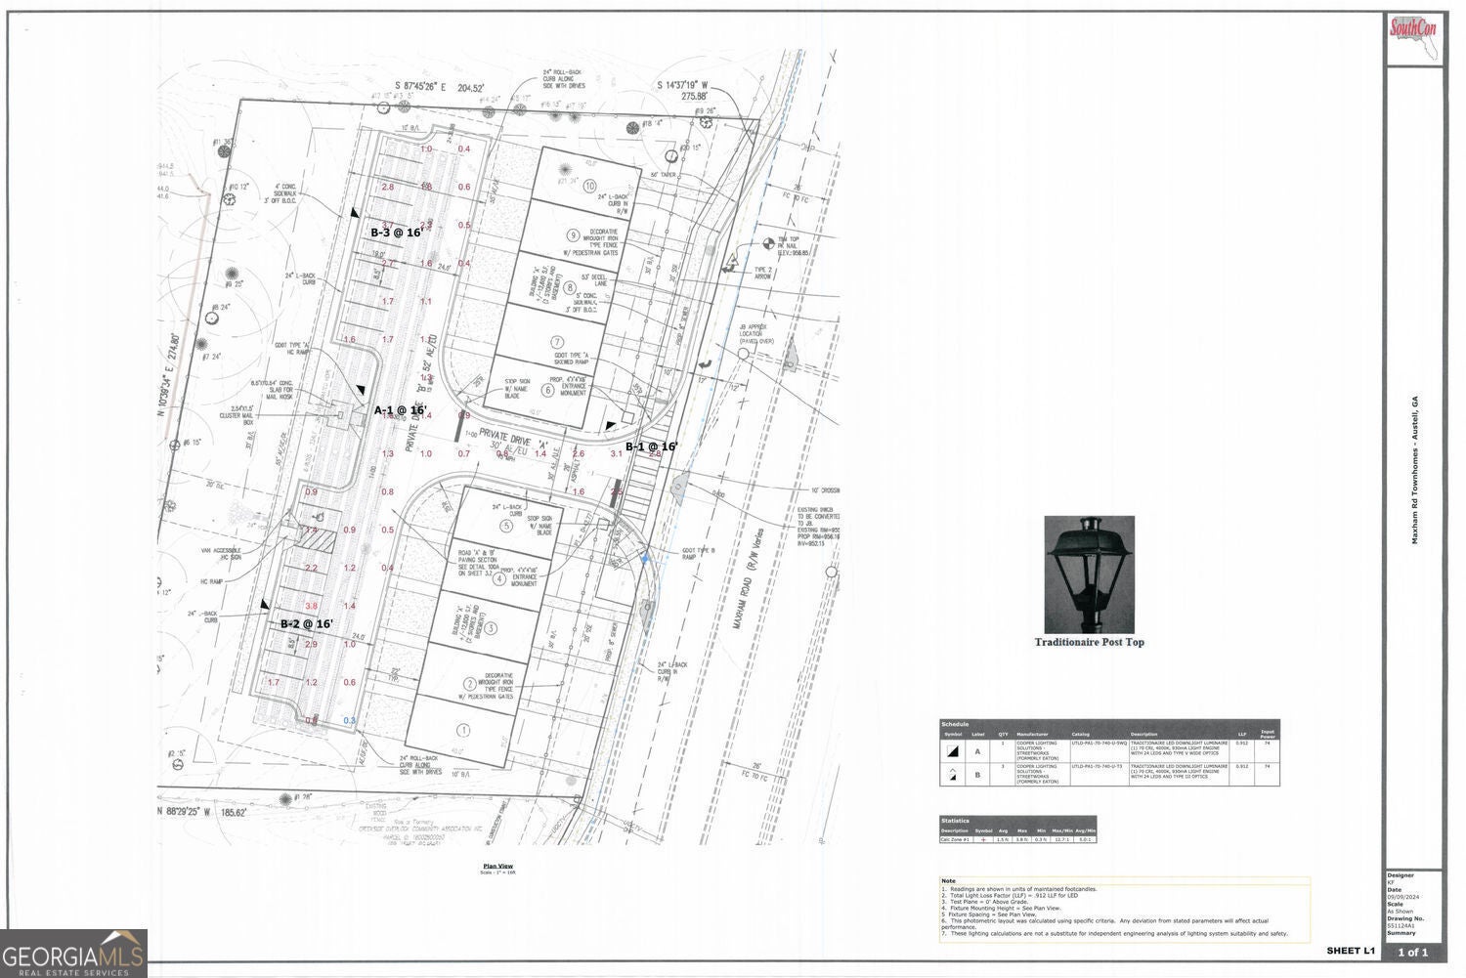The image size is (1466, 978).
Task: Click the circled lot number 1
Action: click(464, 730)
